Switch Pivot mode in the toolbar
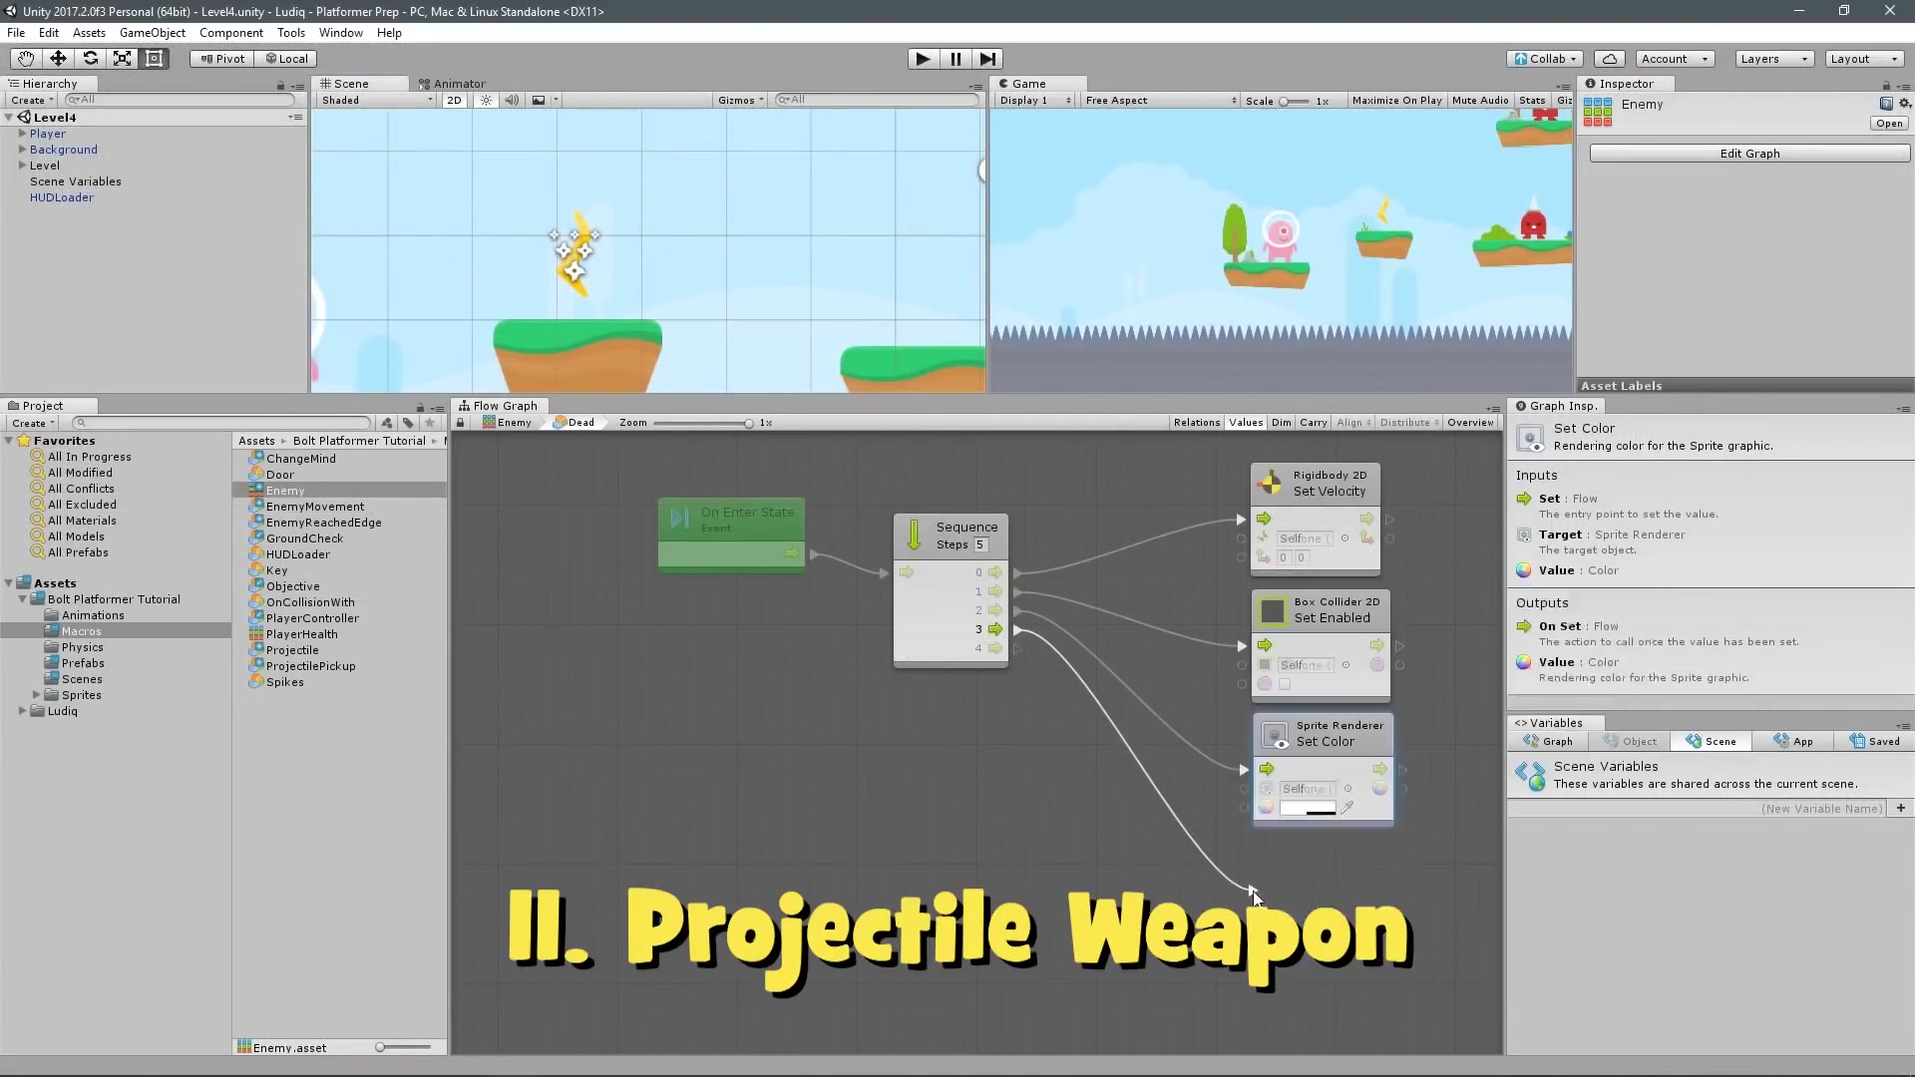1915x1077 pixels. click(221, 58)
